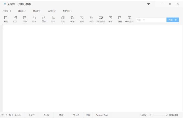The image size is (183, 119).
Task: Open the 文件(F) menu
Action: tap(7, 11)
